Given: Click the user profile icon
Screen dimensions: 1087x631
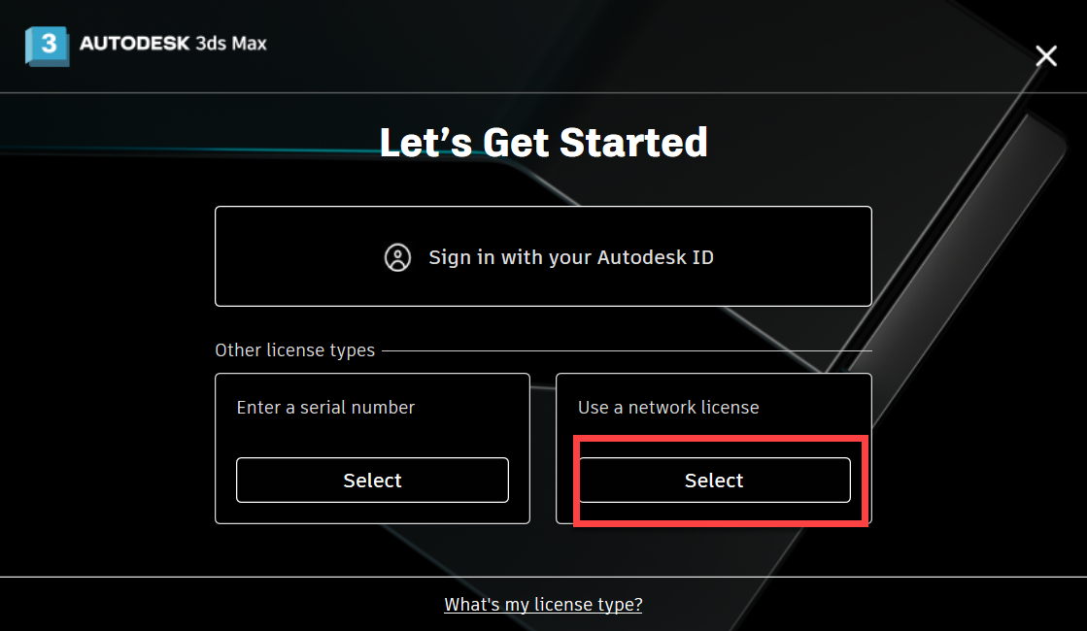Looking at the screenshot, I should click(397, 257).
